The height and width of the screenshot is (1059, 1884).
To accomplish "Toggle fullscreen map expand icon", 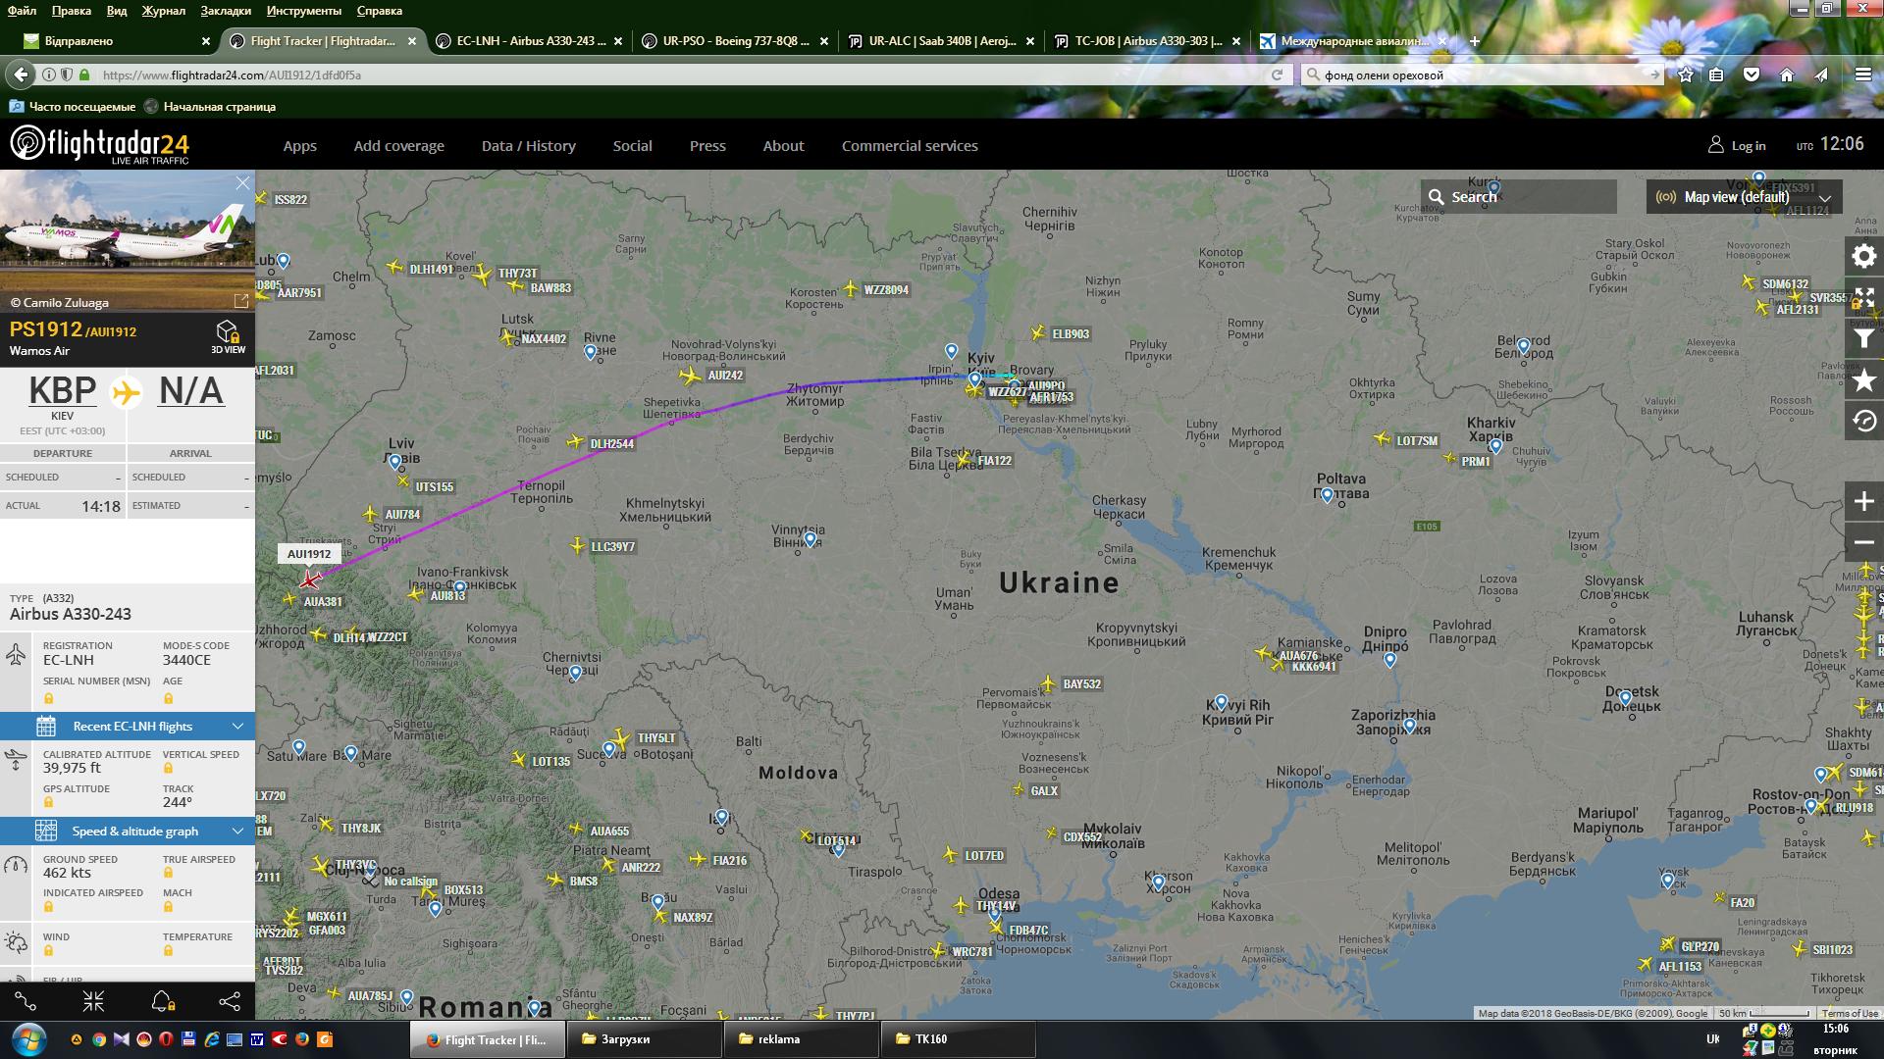I will pos(1863,298).
